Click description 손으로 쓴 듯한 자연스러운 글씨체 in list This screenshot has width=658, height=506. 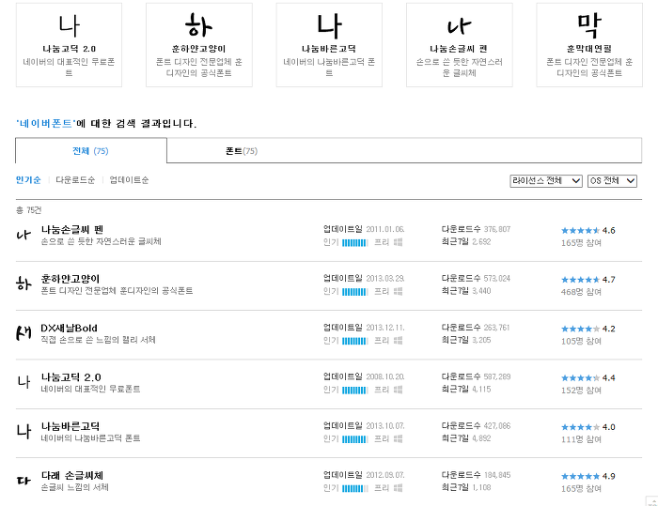[x=102, y=241]
